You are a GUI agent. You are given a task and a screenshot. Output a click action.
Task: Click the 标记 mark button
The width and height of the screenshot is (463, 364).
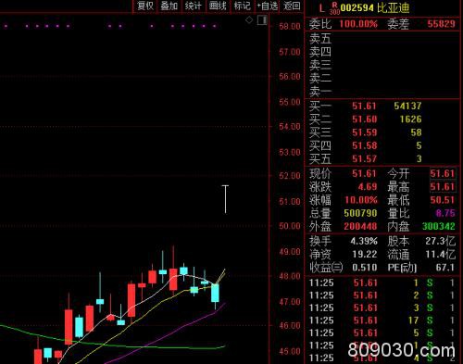point(242,6)
